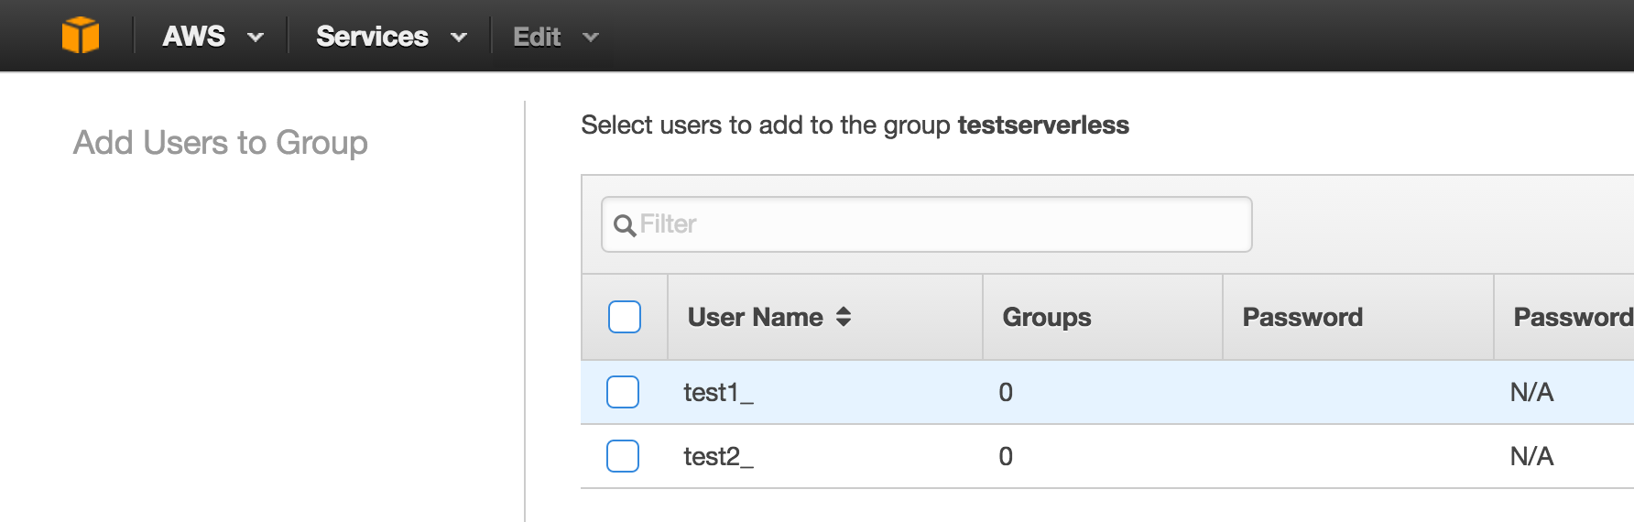Open the Services menu
The width and height of the screenshot is (1634, 522).
click(372, 37)
